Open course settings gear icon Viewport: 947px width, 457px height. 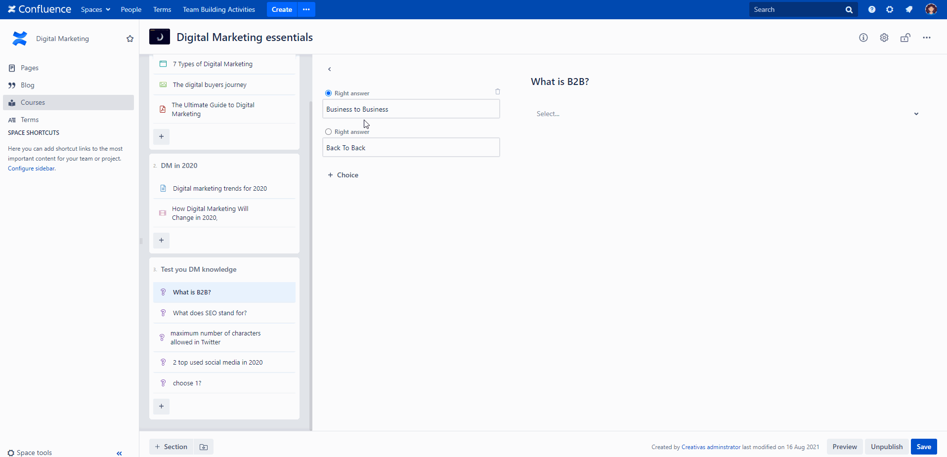(x=884, y=38)
